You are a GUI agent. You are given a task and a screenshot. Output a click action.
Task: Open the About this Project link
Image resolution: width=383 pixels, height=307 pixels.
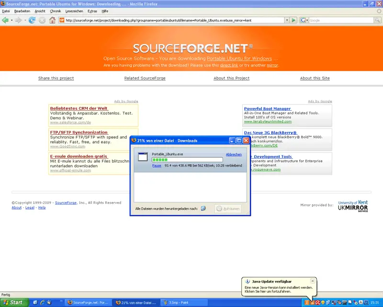(232, 78)
